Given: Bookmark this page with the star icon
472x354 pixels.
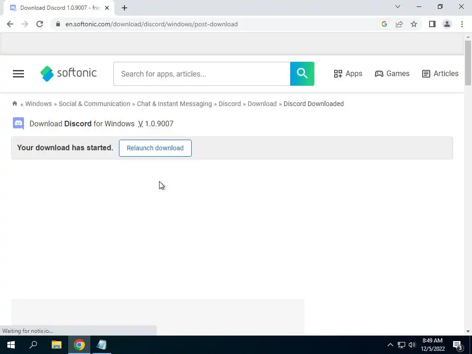Looking at the screenshot, I should pyautogui.click(x=414, y=24).
